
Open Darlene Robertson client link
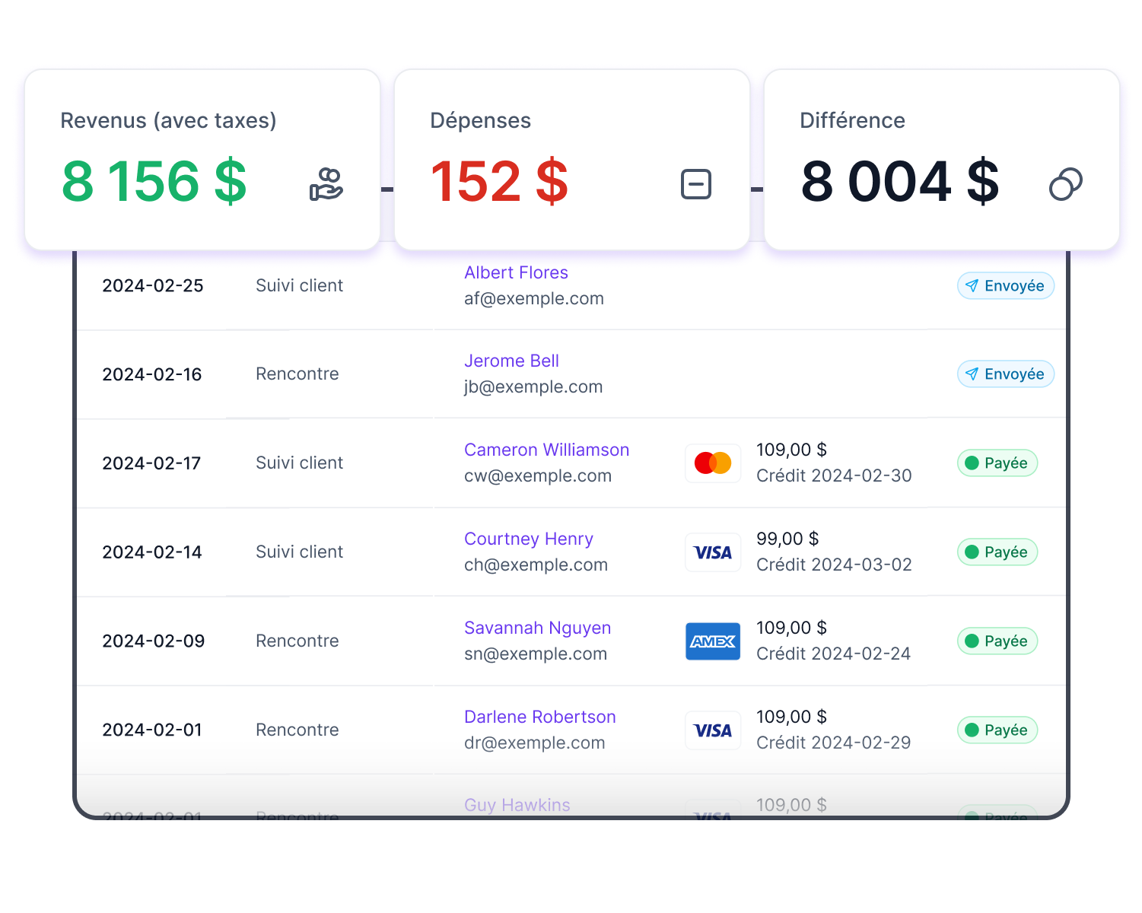click(539, 717)
